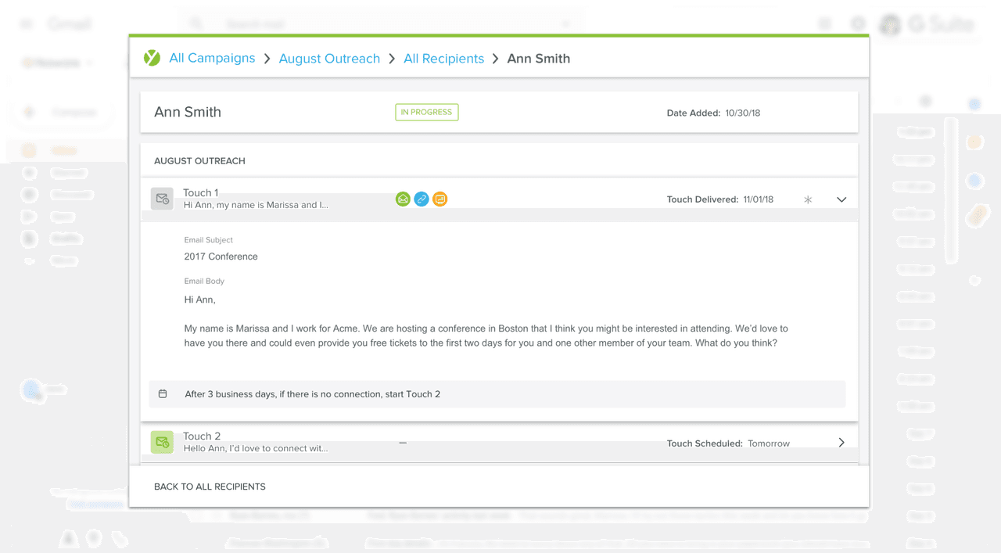Click the Touch 1 title row

pos(201,192)
